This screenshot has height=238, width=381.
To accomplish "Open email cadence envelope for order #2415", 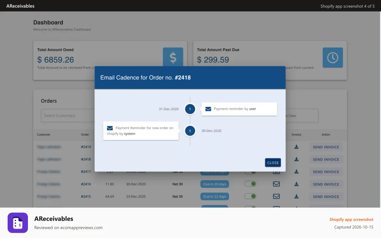I will click(x=276, y=196).
